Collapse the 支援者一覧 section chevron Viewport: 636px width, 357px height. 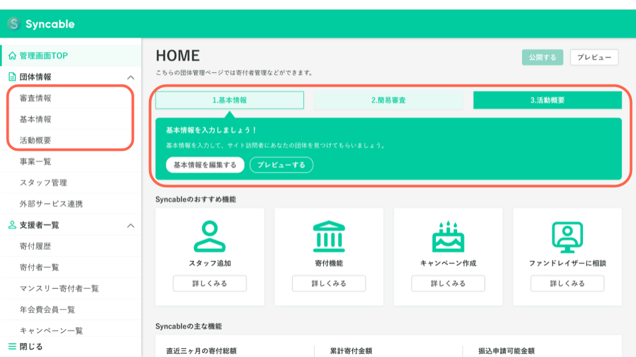(131, 225)
